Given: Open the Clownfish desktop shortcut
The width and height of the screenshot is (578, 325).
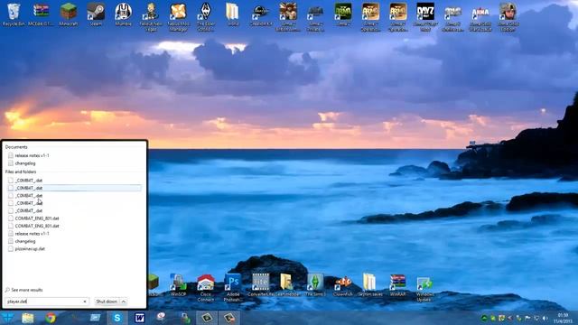Looking at the screenshot, I should pos(343,285).
